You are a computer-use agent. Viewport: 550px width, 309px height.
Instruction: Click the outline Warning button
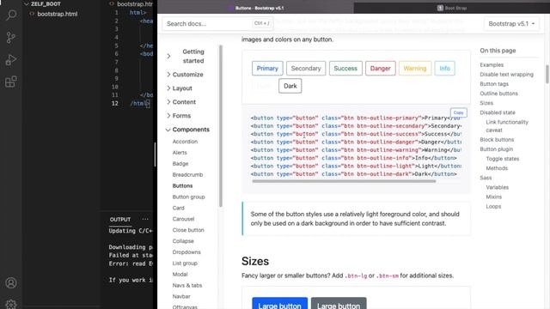tap(415, 69)
